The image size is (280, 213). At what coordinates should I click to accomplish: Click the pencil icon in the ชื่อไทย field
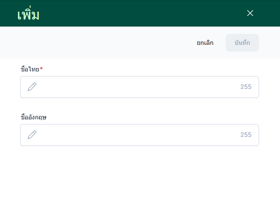pos(32,87)
